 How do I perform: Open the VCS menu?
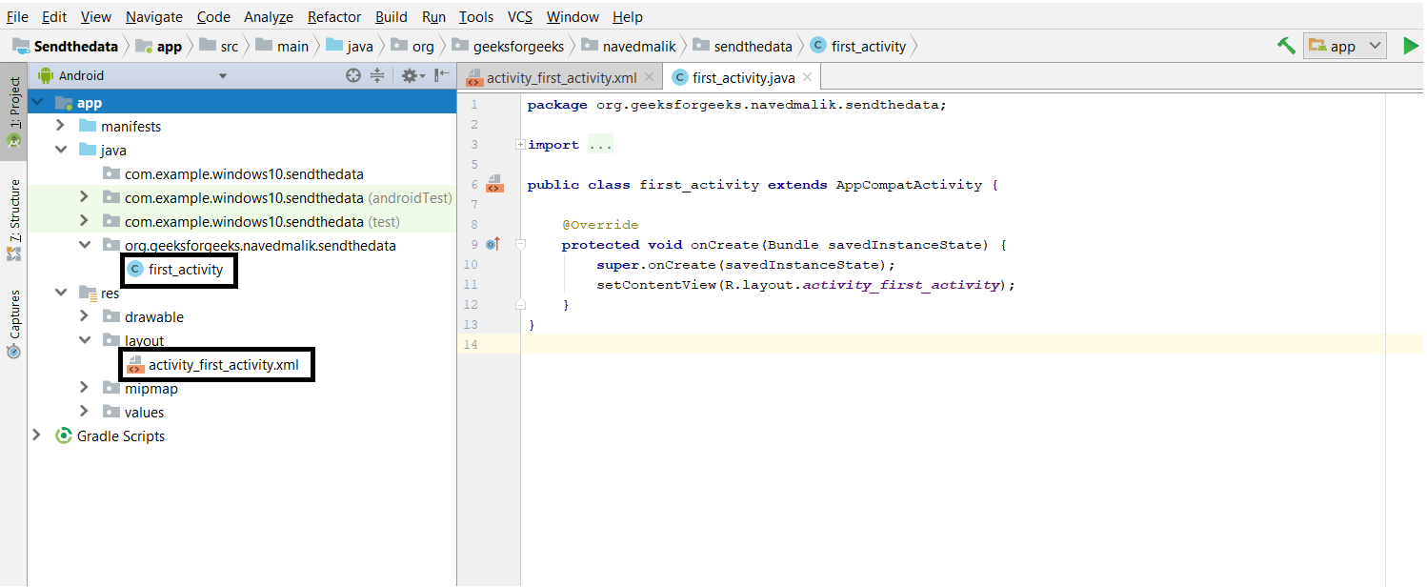coord(520,16)
